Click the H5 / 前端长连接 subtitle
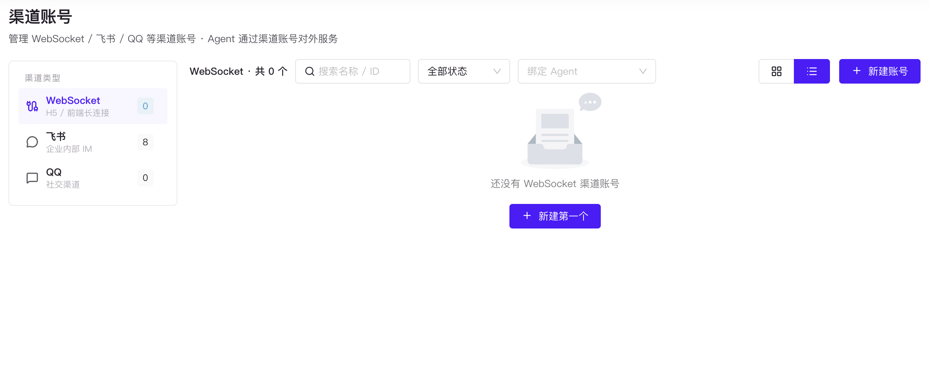Screen dimensions: 929x368 [78, 113]
